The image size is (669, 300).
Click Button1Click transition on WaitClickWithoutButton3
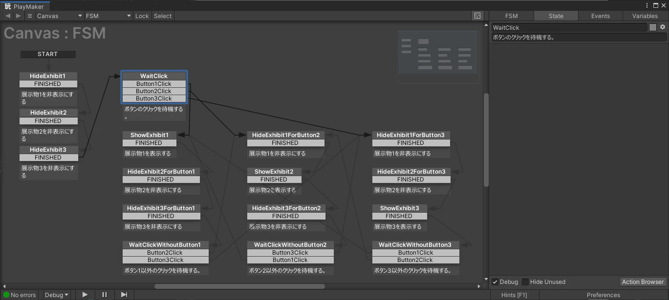[x=415, y=253]
